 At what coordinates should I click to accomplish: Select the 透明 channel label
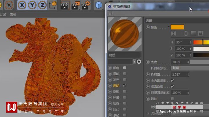pos(116,86)
